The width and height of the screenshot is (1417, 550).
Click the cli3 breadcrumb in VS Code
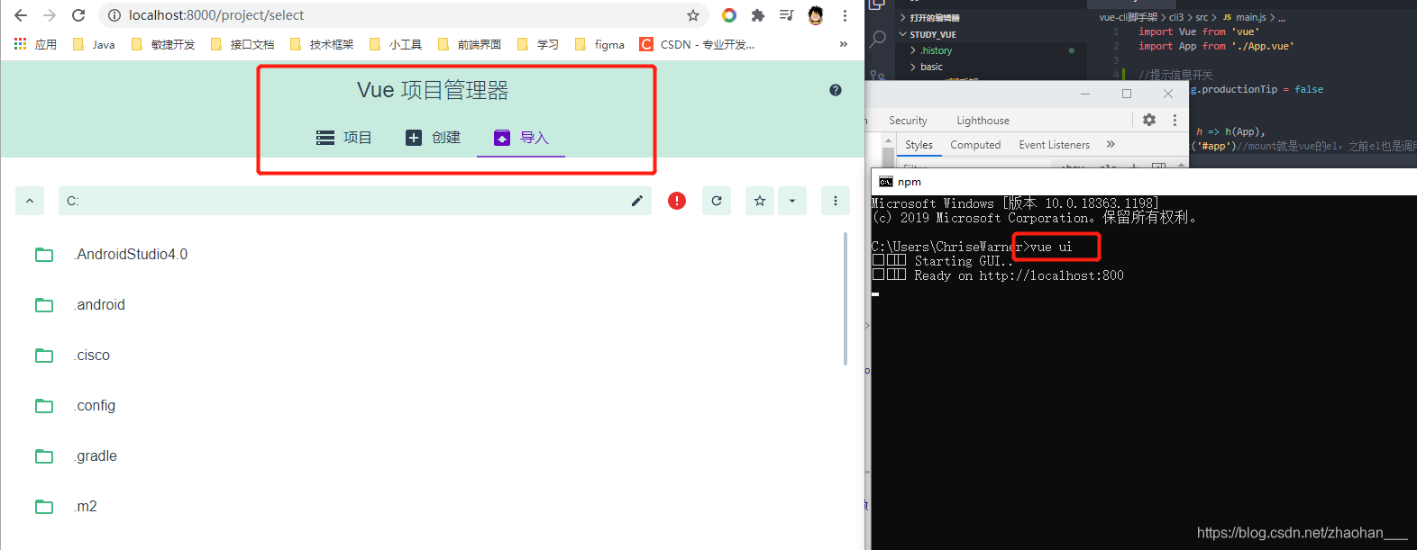(1176, 17)
